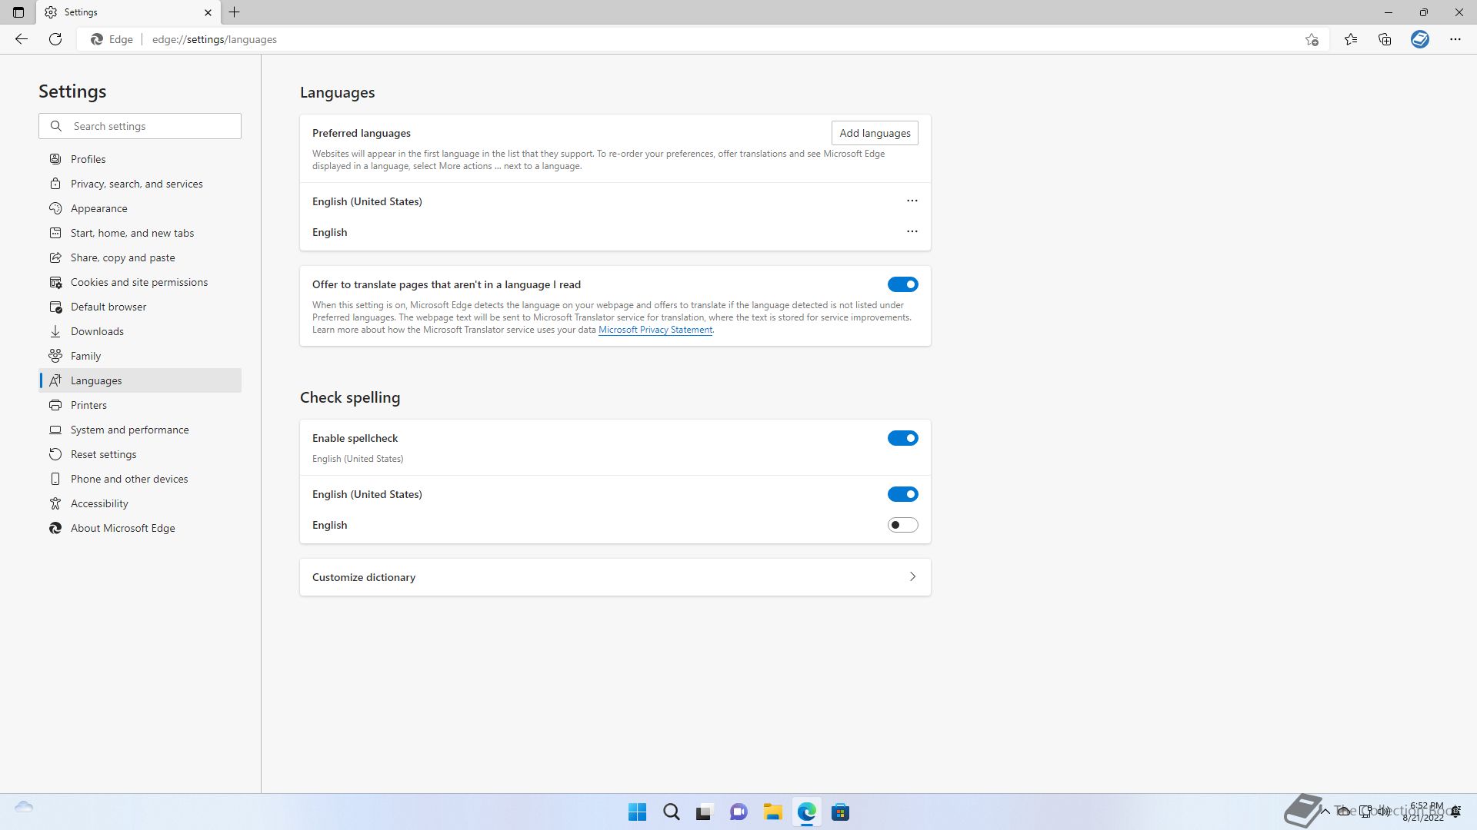Viewport: 1477px width, 830px height.
Task: Toggle Enable spellcheck switch
Action: point(902,438)
